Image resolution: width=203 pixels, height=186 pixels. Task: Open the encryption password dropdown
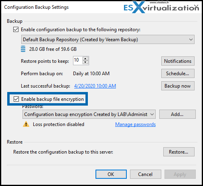[89, 114]
